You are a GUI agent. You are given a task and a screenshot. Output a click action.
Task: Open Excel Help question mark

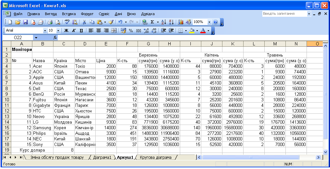click(215, 22)
